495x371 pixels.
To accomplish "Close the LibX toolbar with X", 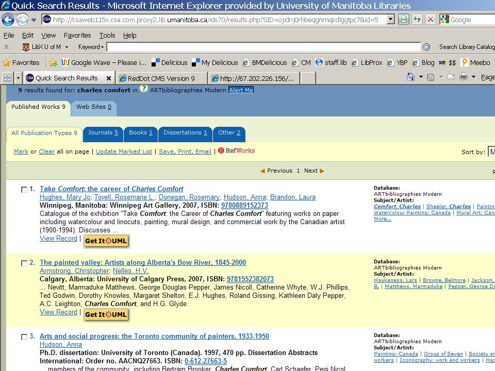I will (x=6, y=47).
